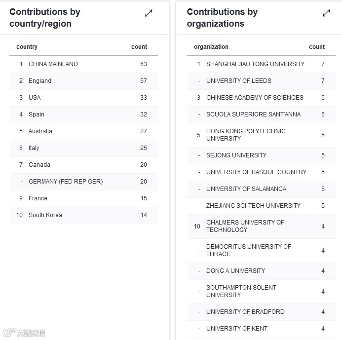The width and height of the screenshot is (342, 340).
Task: Select SCUOLA SUPERIORE SANT'ANNA organization
Action: 253,114
